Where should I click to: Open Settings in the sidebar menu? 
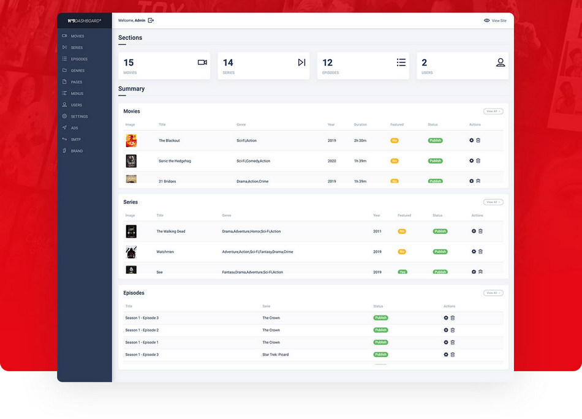point(79,116)
